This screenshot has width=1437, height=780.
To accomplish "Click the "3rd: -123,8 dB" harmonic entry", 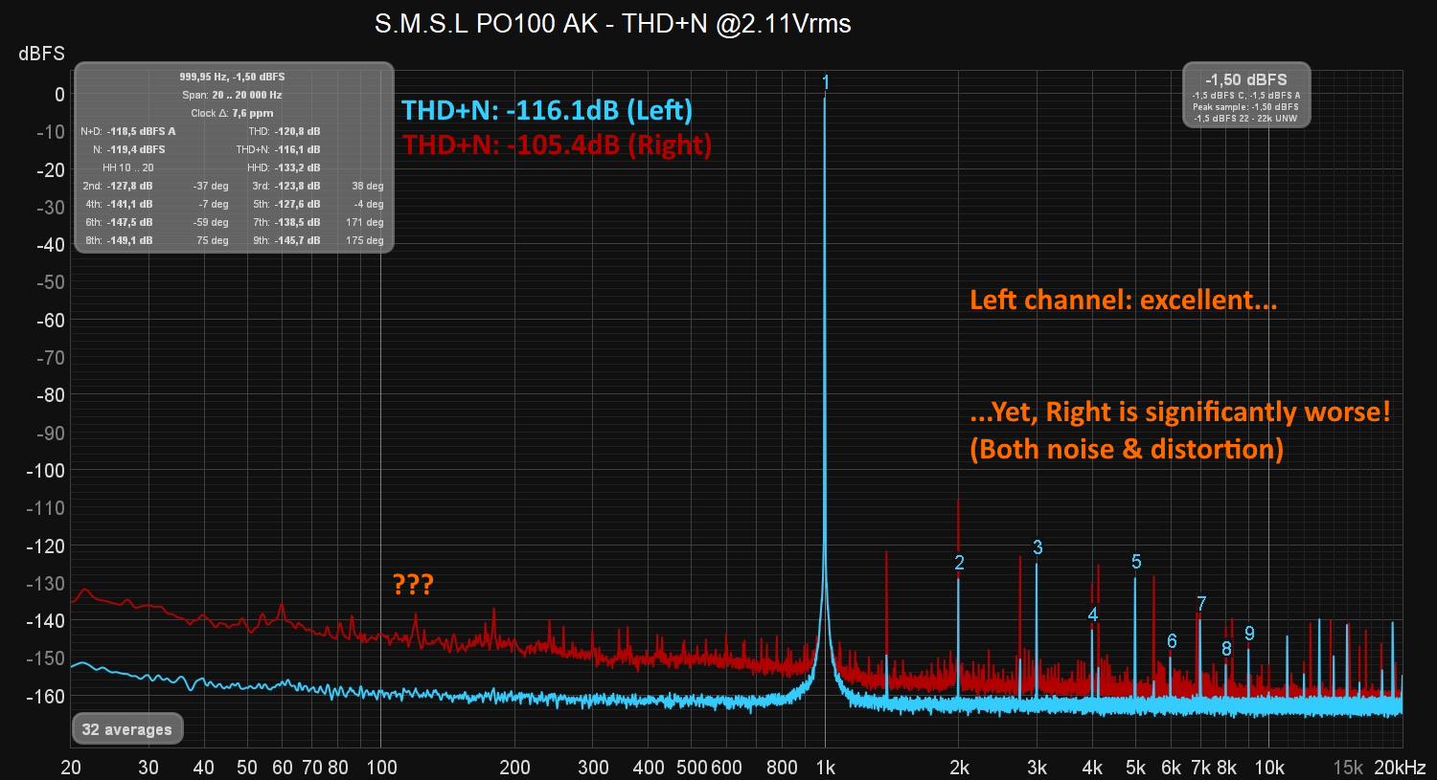I will (286, 186).
